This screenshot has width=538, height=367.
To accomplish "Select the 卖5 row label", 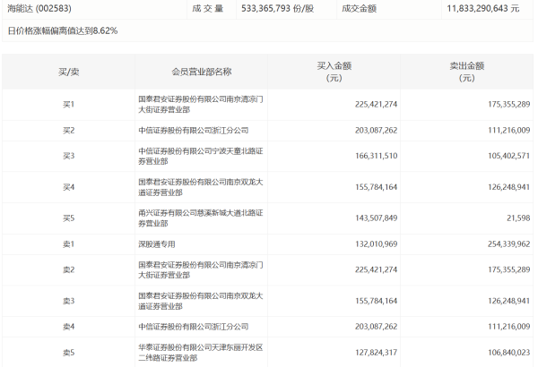I will (69, 353).
